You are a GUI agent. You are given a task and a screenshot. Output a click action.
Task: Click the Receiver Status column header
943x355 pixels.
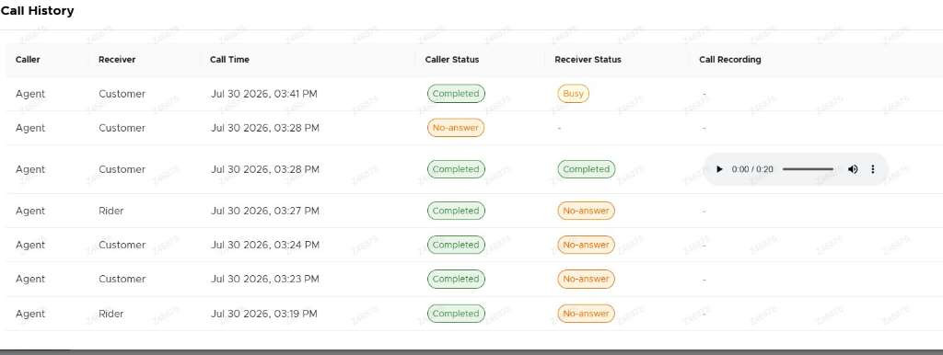(x=588, y=60)
